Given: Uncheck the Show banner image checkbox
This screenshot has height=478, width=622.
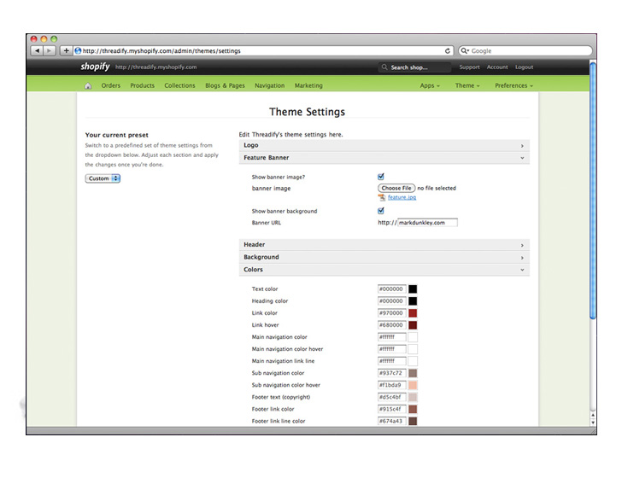Looking at the screenshot, I should (381, 177).
